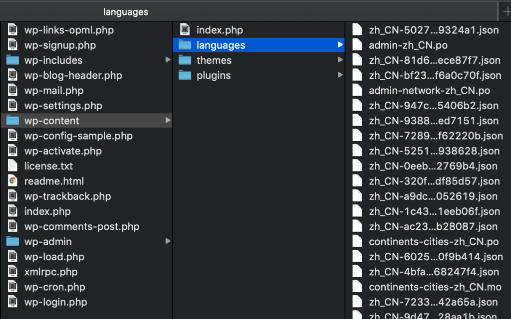Click the wp-cron.php file icon
Image resolution: width=511 pixels, height=319 pixels.
[12, 287]
